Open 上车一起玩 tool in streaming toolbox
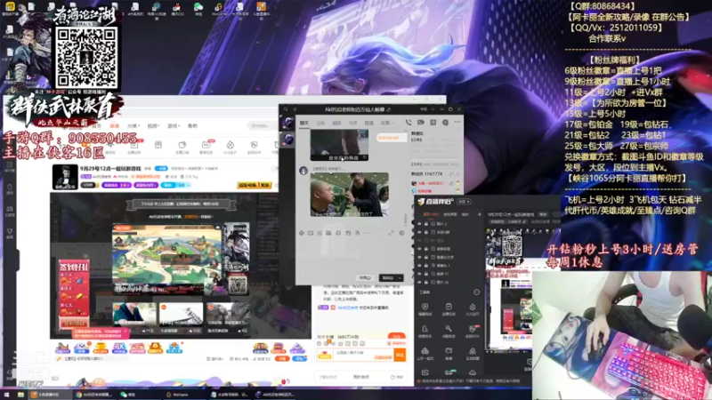The height and width of the screenshot is (400, 712). (x=425, y=354)
